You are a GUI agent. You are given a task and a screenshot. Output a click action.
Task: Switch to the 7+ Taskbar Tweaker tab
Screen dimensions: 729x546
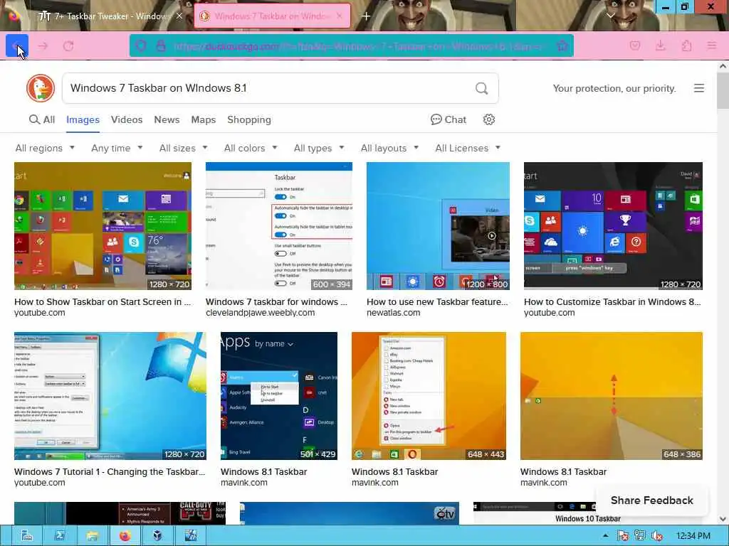tap(110, 16)
